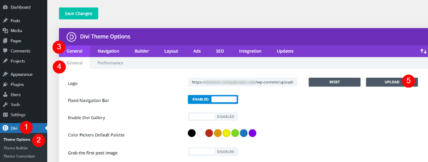Viewport: 428px width, 162px height.
Task: Select the General sub-tab
Action: pos(74,63)
